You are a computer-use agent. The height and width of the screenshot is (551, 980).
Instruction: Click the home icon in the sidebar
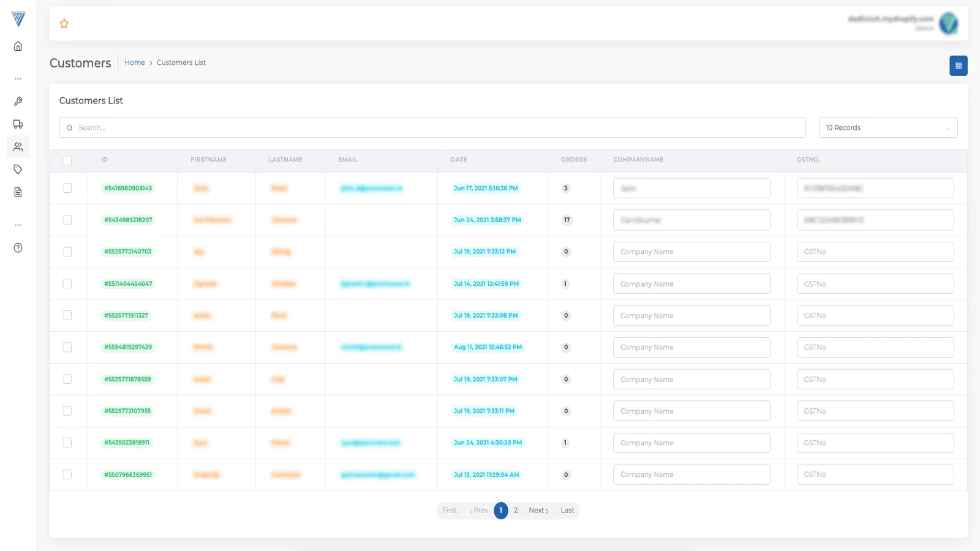pyautogui.click(x=18, y=47)
